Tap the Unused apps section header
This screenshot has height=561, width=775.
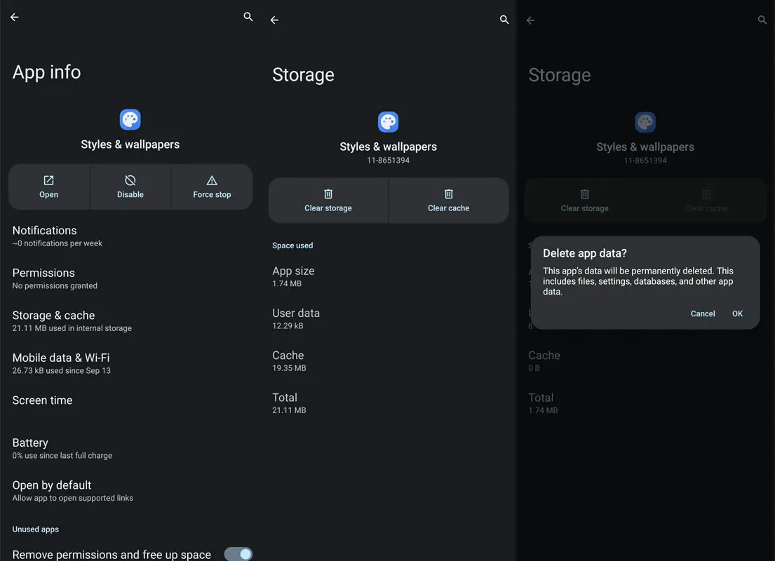(36, 529)
